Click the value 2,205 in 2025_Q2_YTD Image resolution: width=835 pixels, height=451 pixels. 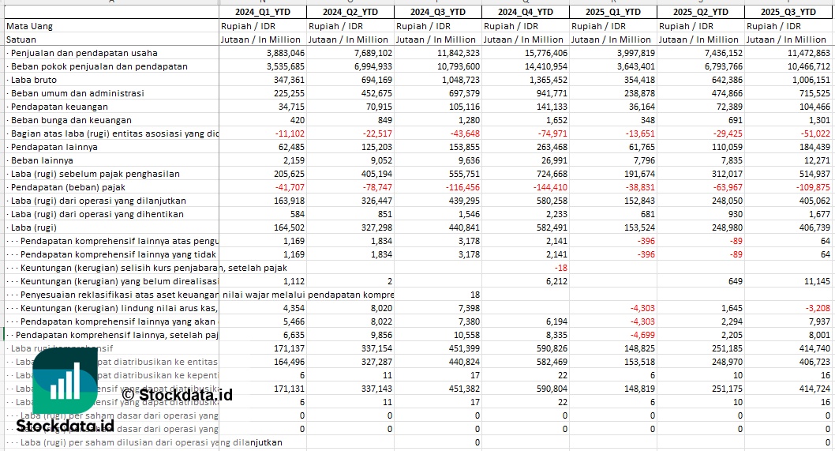(x=732, y=335)
